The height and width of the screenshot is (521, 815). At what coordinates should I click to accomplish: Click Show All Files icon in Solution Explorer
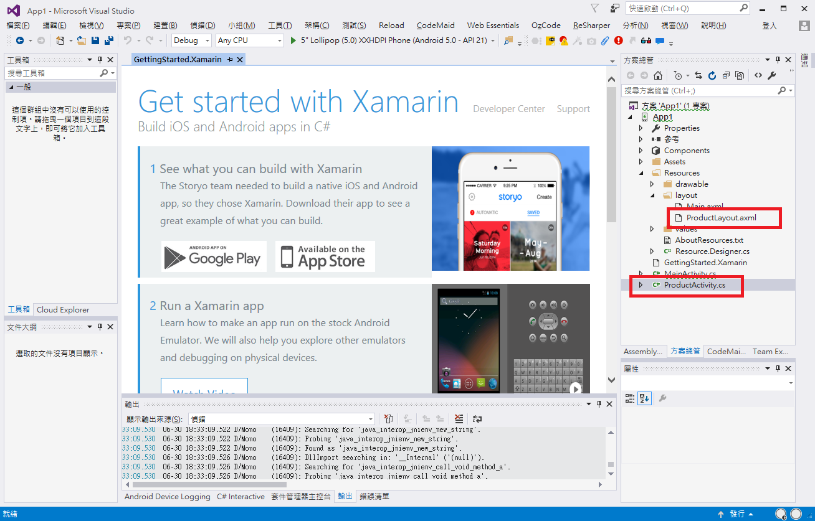[x=740, y=75]
